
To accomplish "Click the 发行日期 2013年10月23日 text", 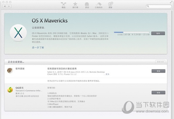I will pyautogui.click(x=27, y=96).
